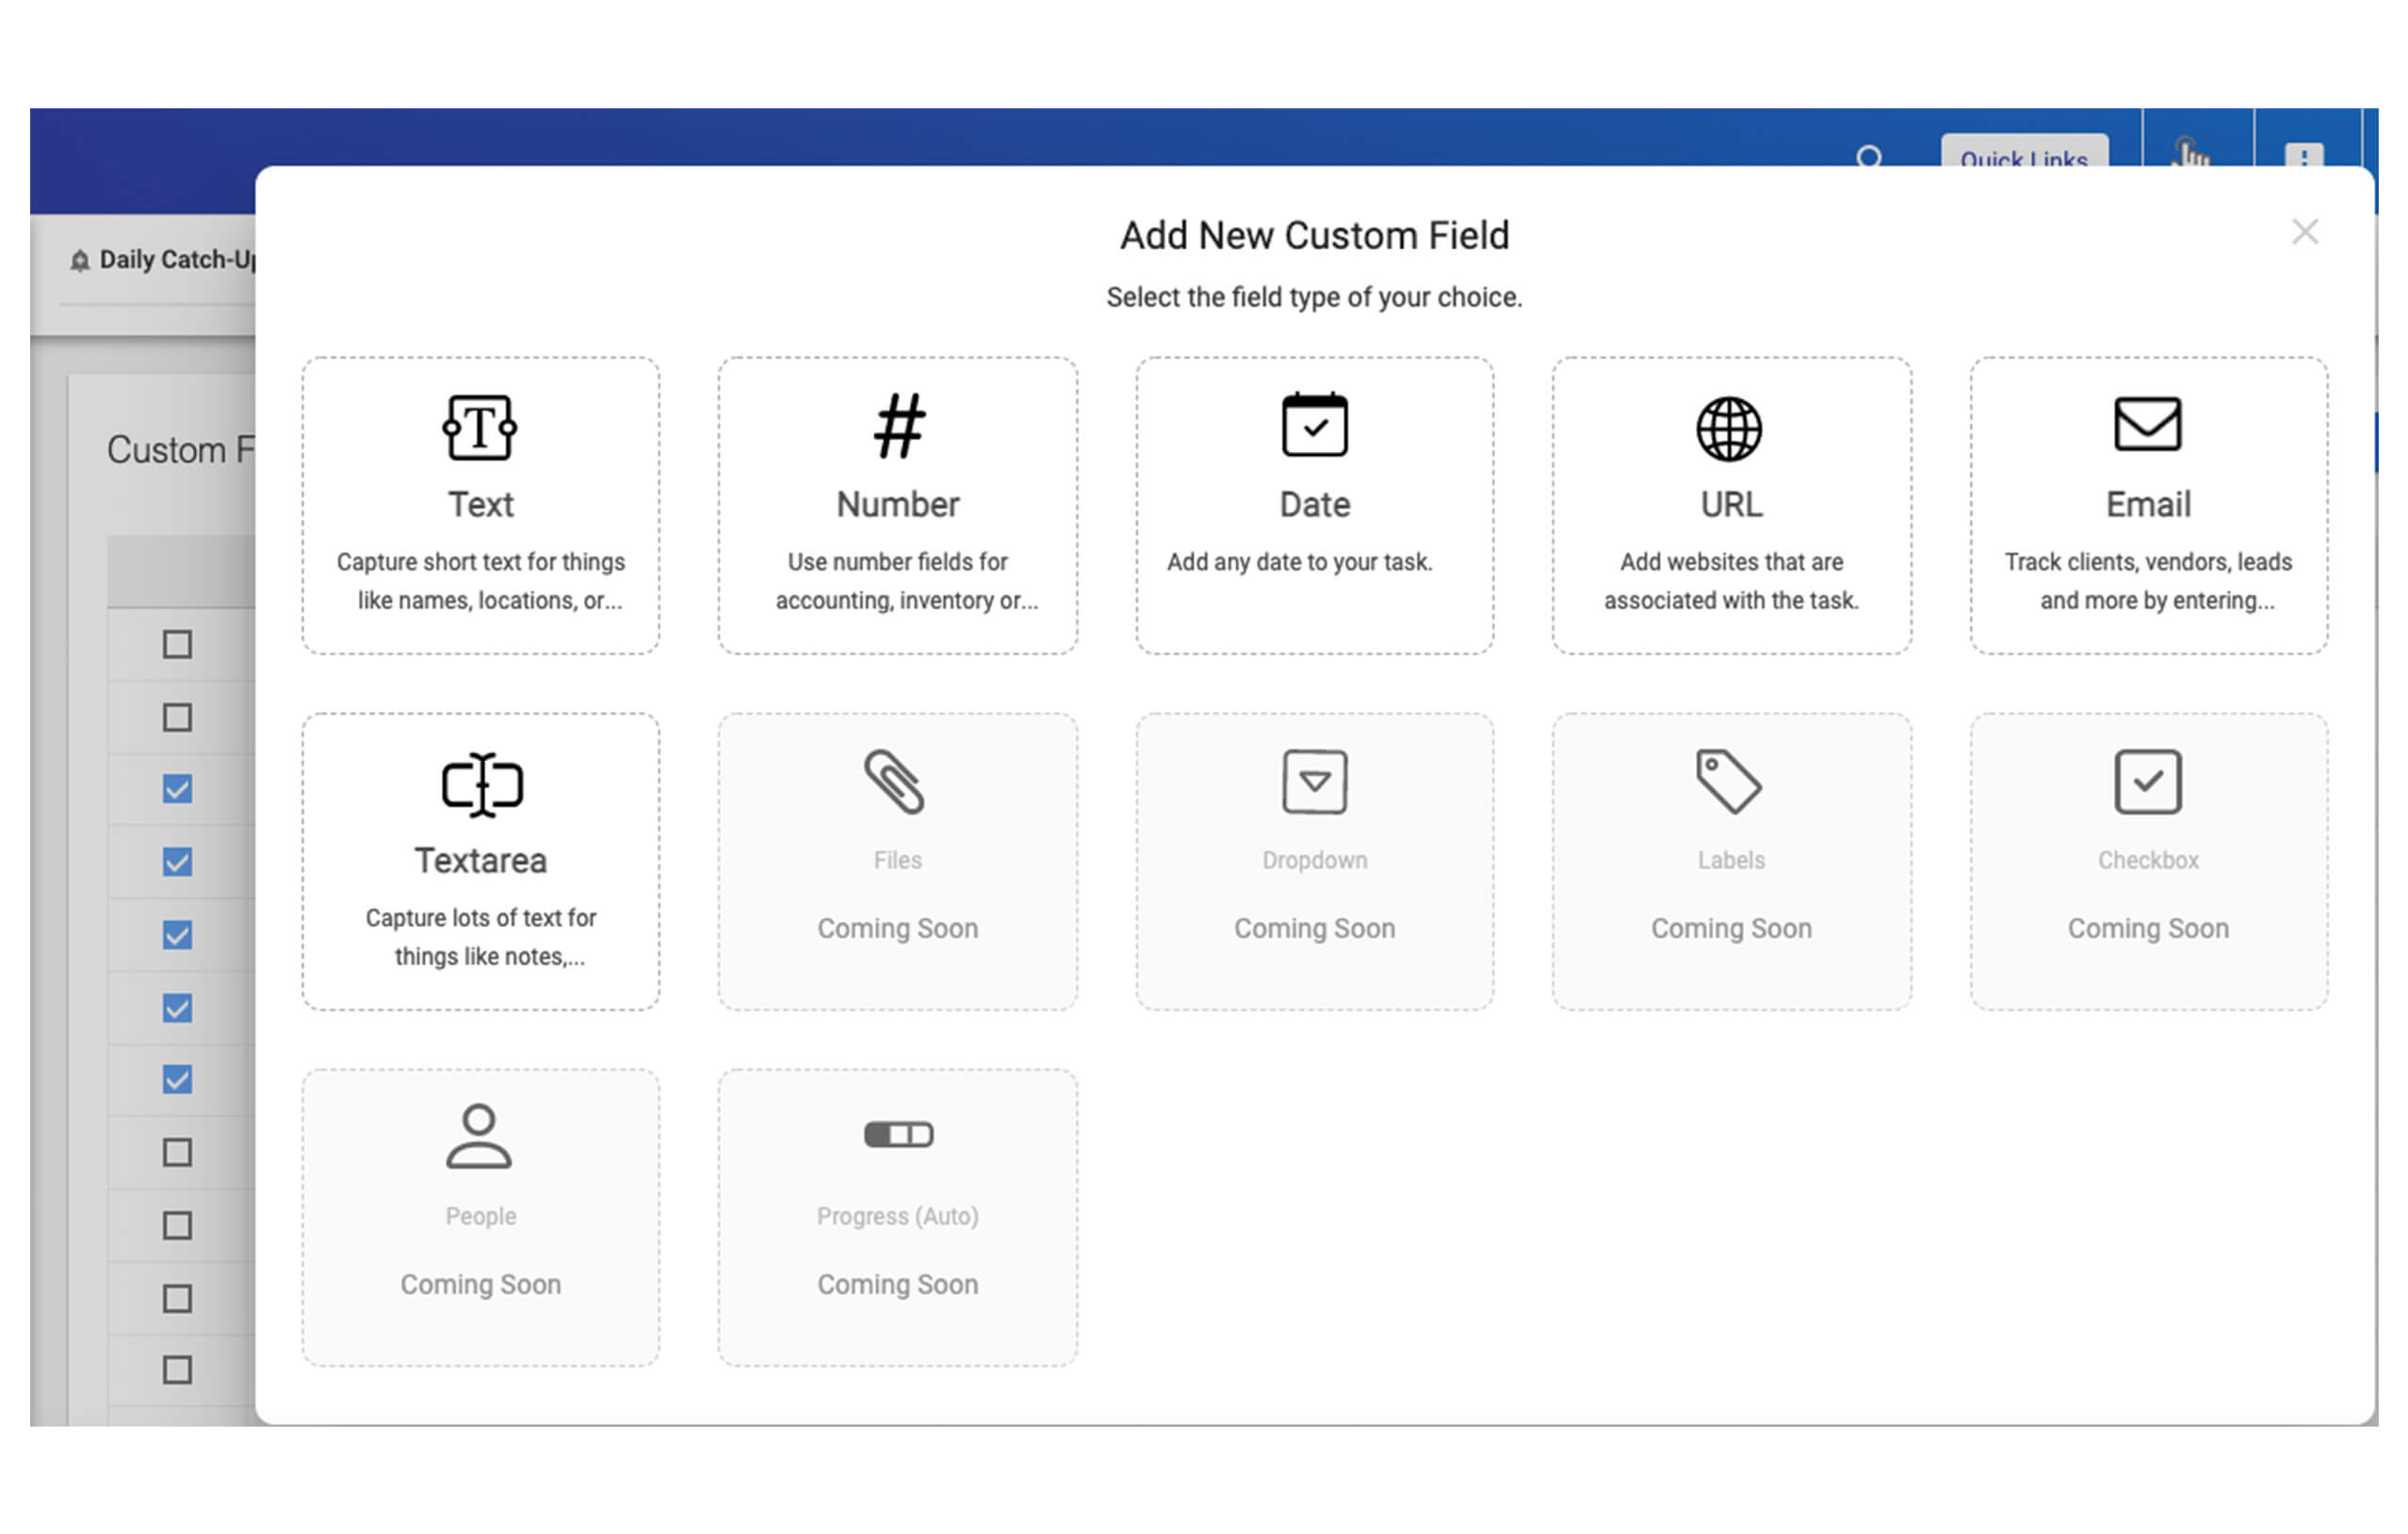Open search from the top bar
Image resolution: width=2408 pixels, height=1534 pixels.
(x=1869, y=159)
